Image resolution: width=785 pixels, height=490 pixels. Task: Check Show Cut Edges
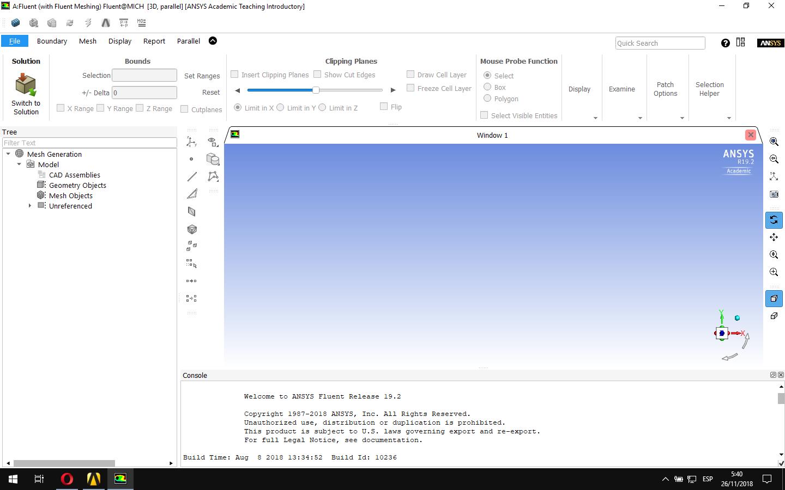317,74
